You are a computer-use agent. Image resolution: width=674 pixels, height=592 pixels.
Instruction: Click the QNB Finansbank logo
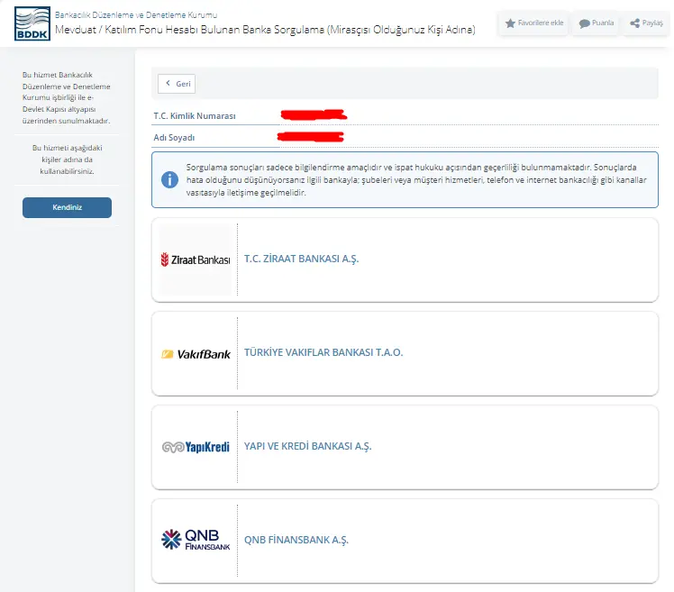196,540
